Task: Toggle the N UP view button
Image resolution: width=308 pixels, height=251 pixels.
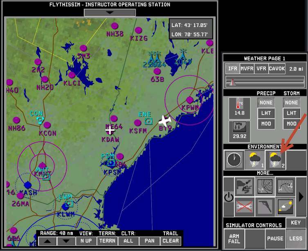Action: click(86, 241)
